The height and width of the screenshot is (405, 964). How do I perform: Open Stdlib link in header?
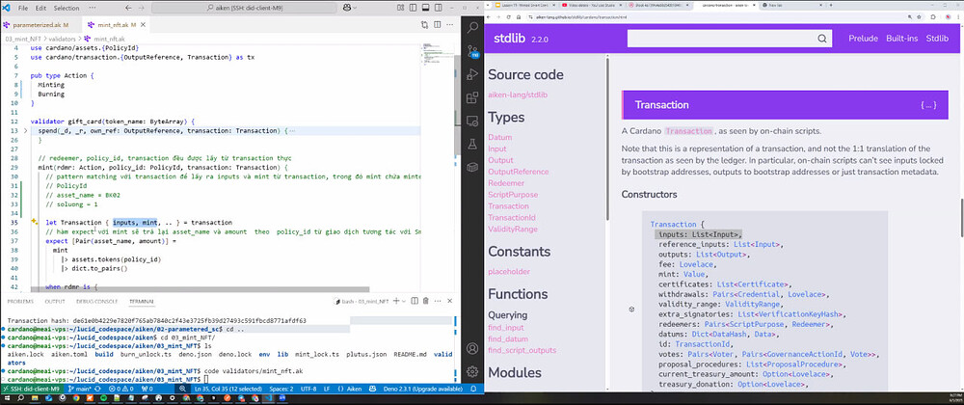click(x=937, y=39)
